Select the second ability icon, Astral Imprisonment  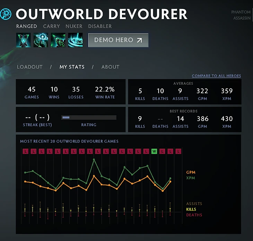(x=41, y=40)
